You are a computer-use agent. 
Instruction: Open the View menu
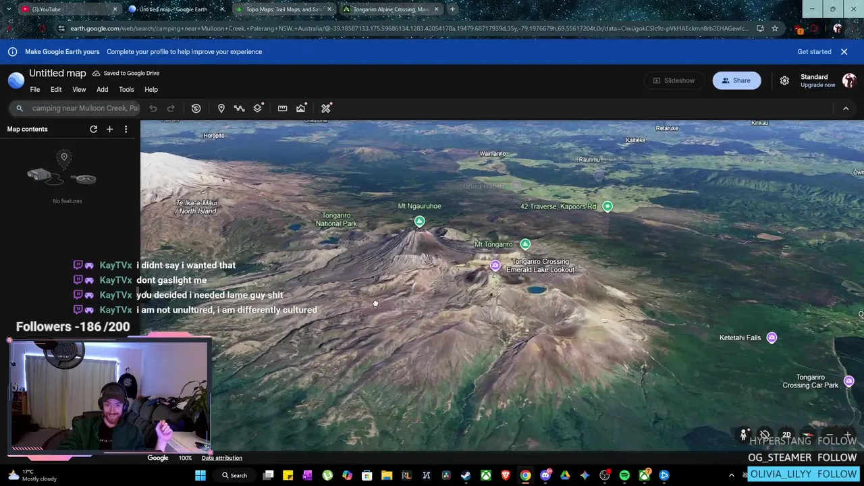(x=79, y=90)
